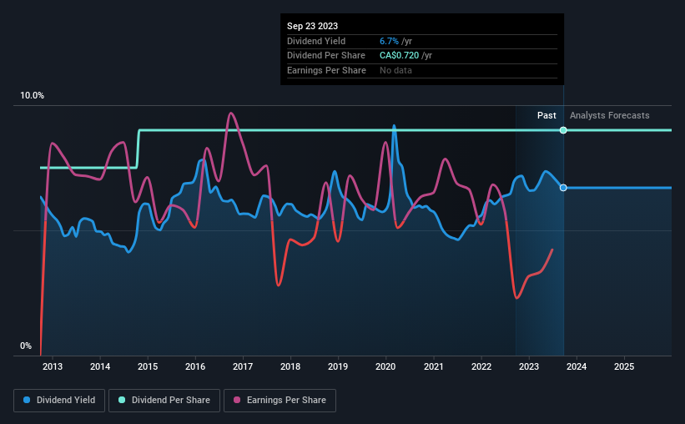Click the 'Dividend Yield' row label in tooltip

[316, 41]
